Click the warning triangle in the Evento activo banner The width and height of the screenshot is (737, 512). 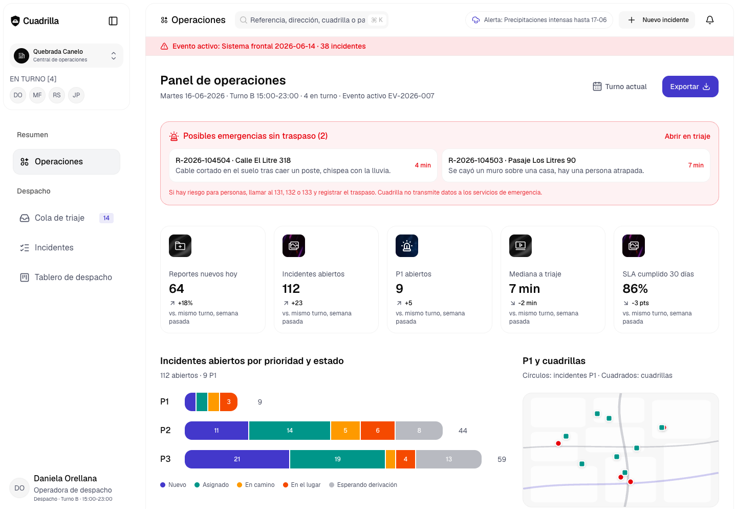[x=164, y=46]
